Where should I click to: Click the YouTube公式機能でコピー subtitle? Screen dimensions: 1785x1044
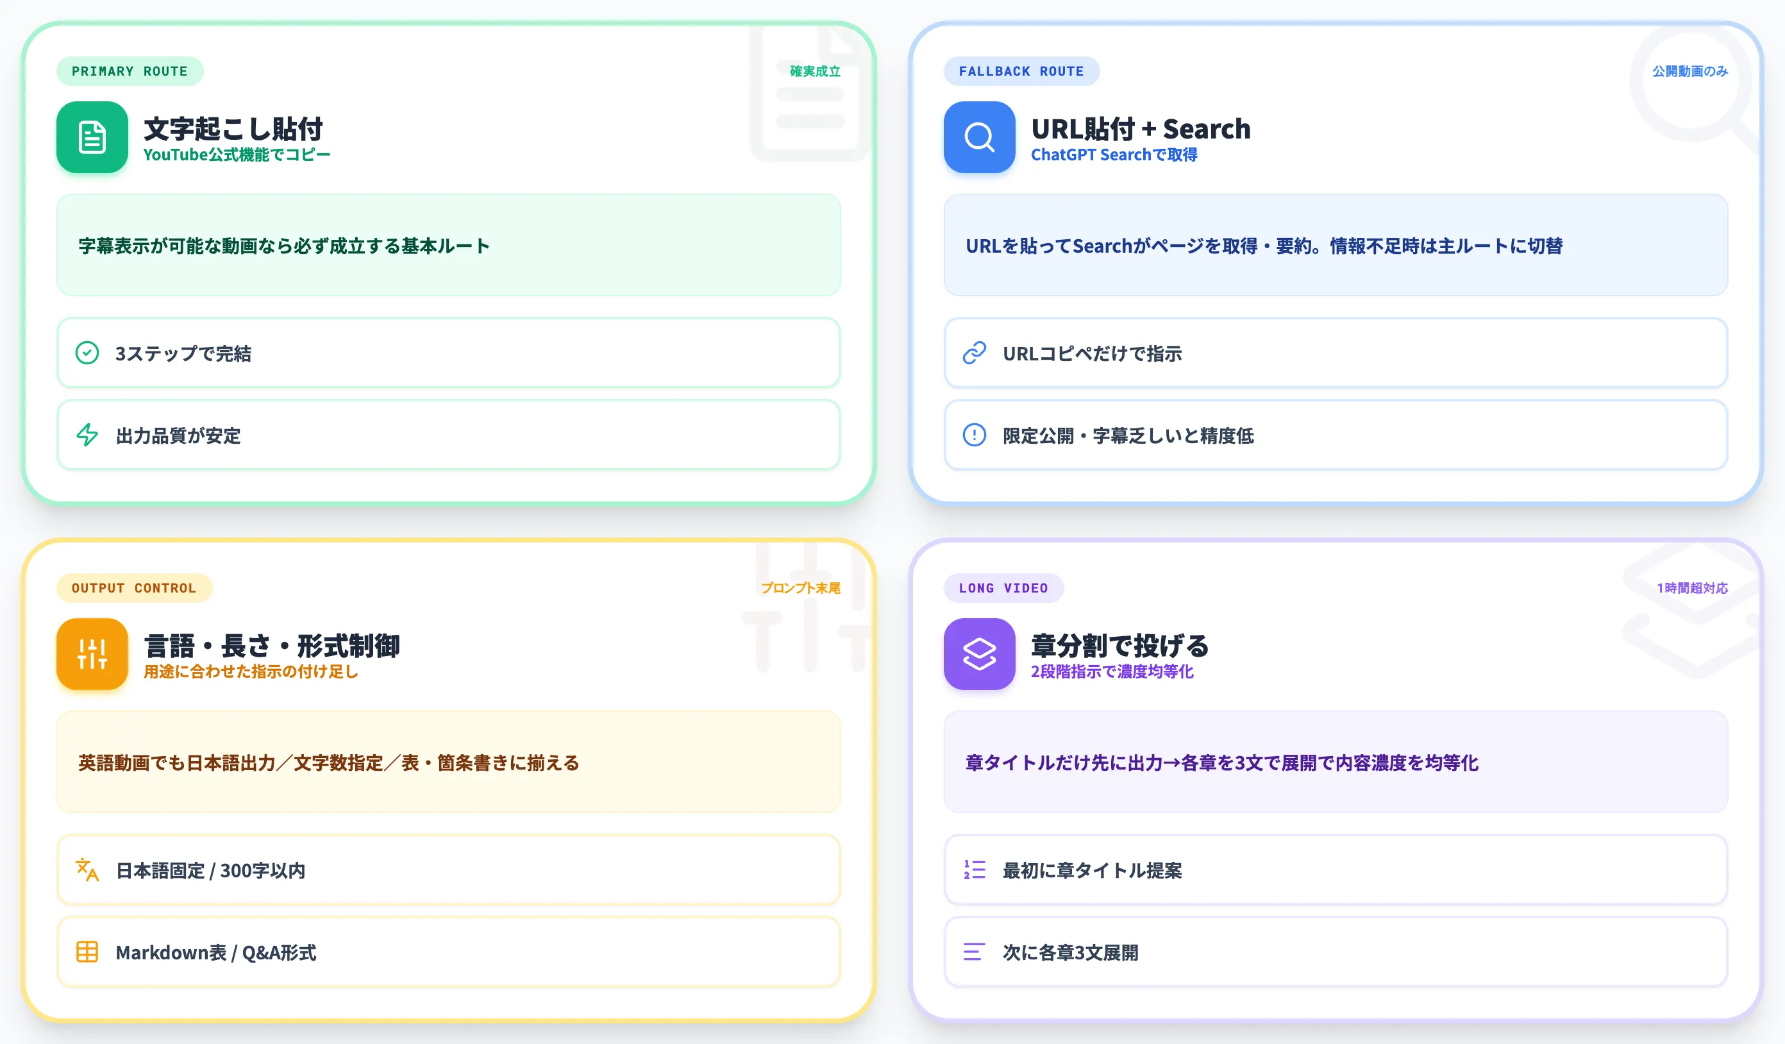(x=237, y=155)
